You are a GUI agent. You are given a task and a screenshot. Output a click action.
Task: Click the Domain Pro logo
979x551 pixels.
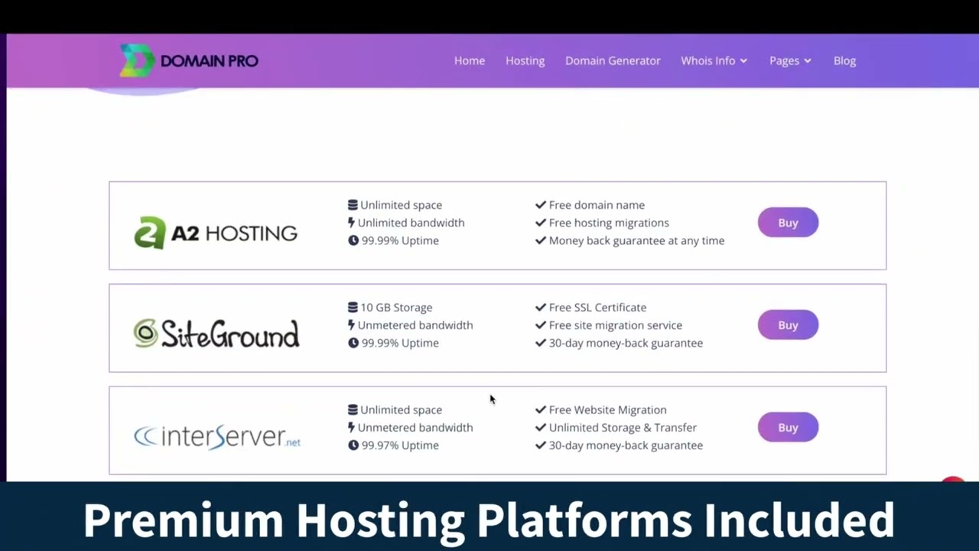coord(189,60)
